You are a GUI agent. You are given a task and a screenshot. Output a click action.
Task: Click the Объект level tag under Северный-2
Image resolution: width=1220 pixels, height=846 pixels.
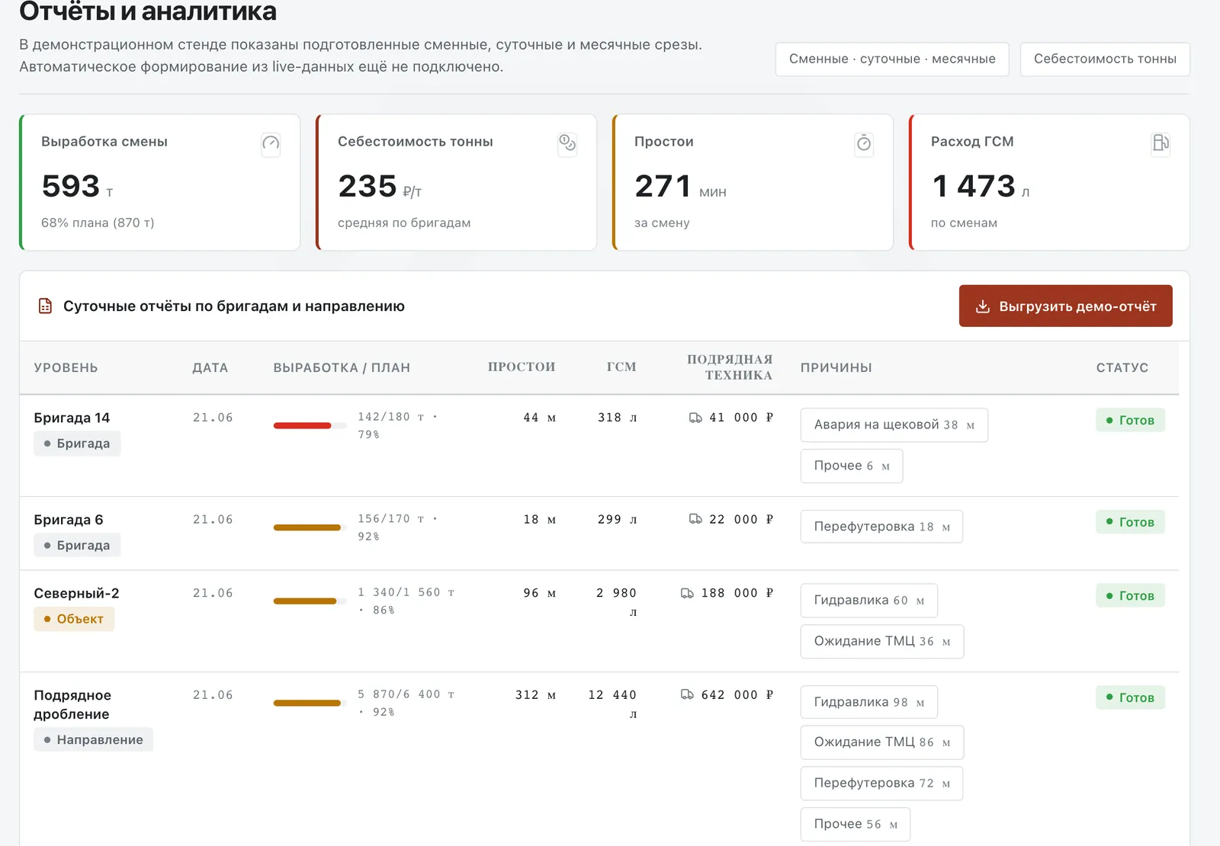[74, 619]
